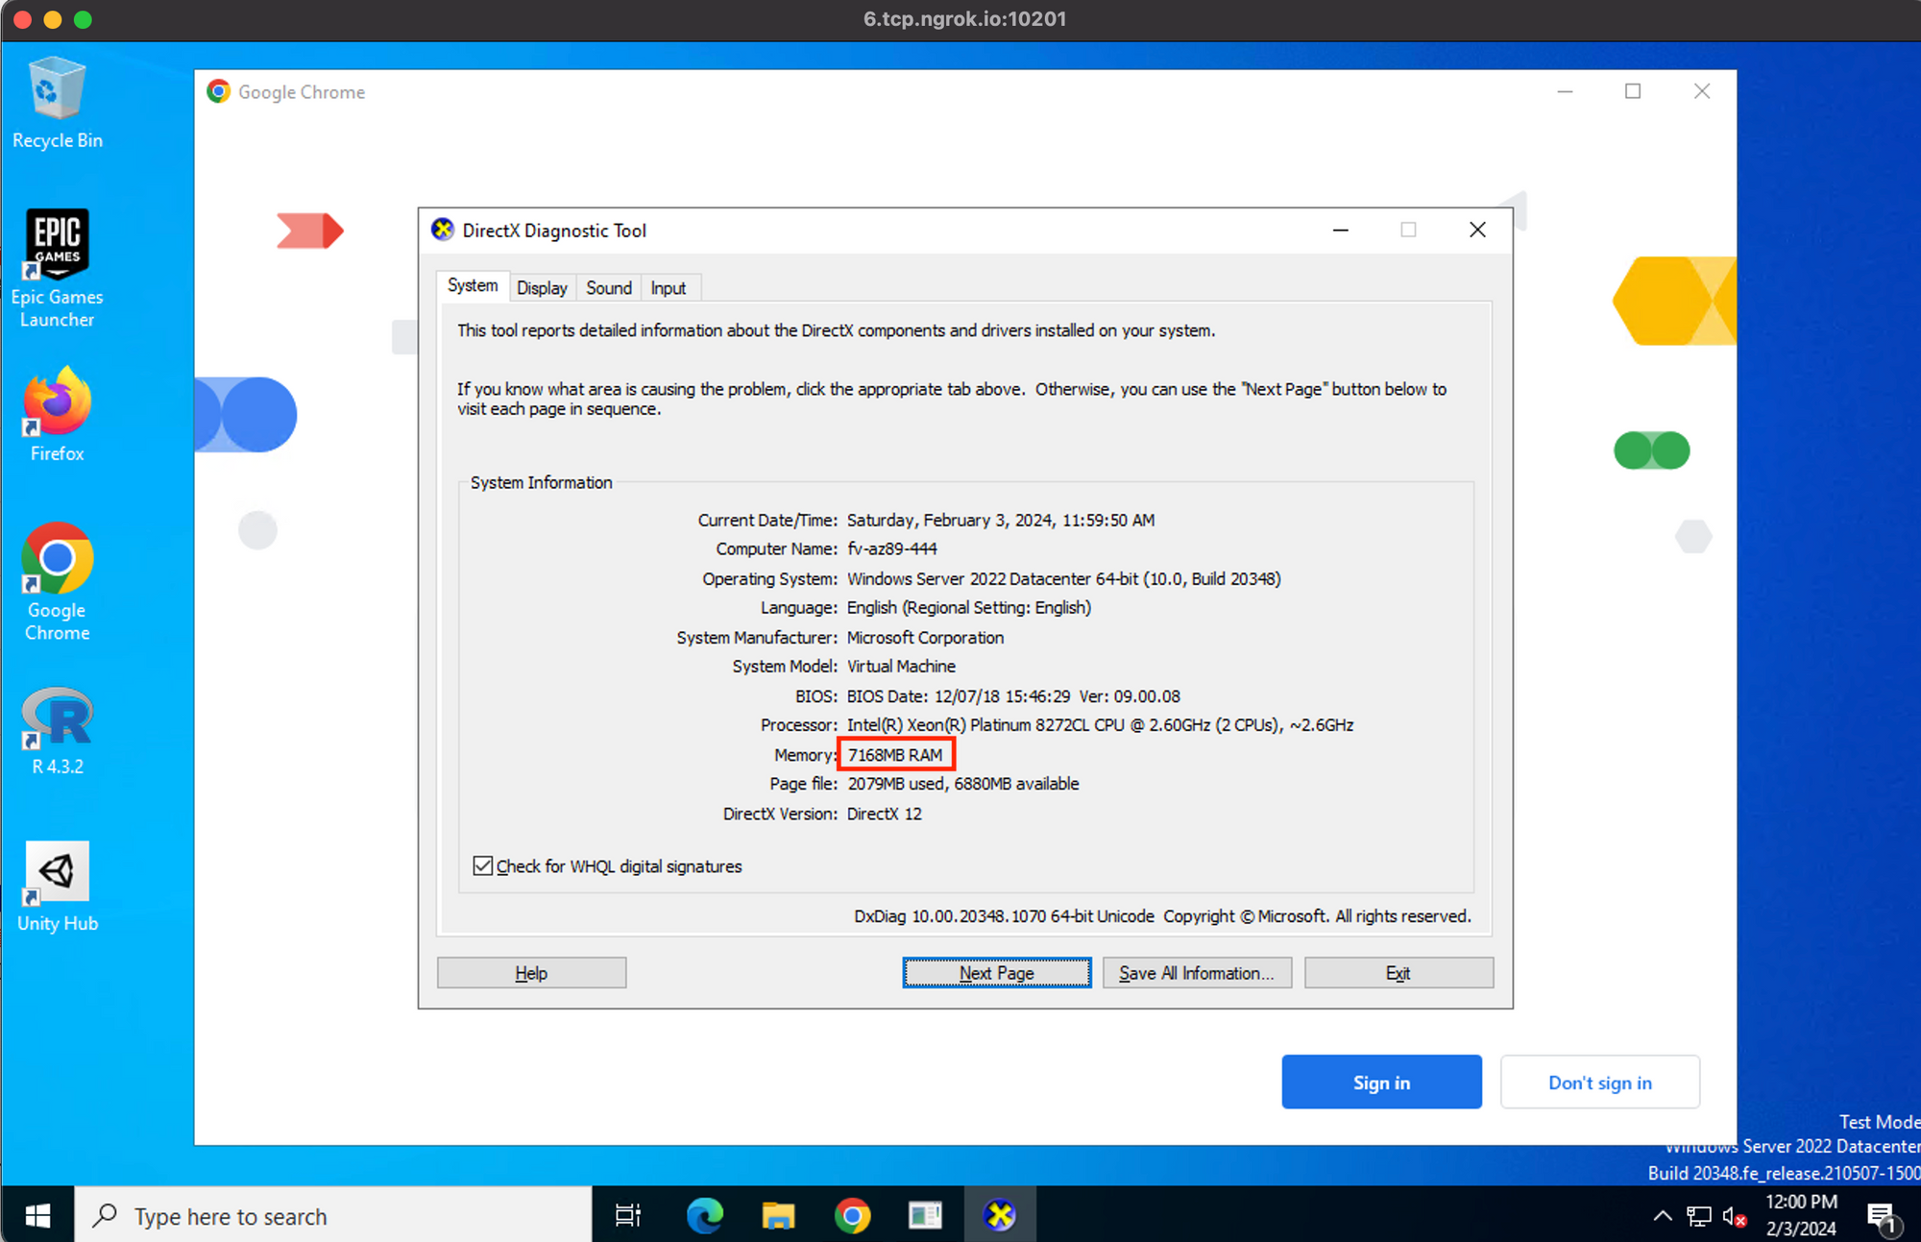The height and width of the screenshot is (1242, 1921).
Task: Click the Processor value text
Action: pos(1101,725)
